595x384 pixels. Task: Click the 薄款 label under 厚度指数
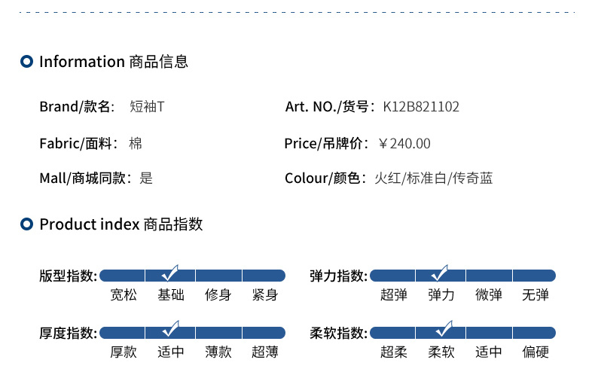(218, 352)
